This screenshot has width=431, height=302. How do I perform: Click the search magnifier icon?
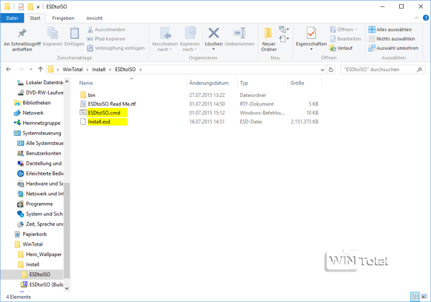point(419,69)
